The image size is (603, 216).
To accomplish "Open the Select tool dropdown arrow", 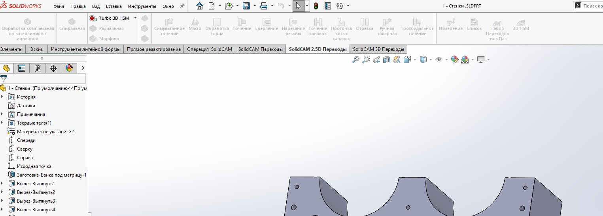I will point(307,6).
